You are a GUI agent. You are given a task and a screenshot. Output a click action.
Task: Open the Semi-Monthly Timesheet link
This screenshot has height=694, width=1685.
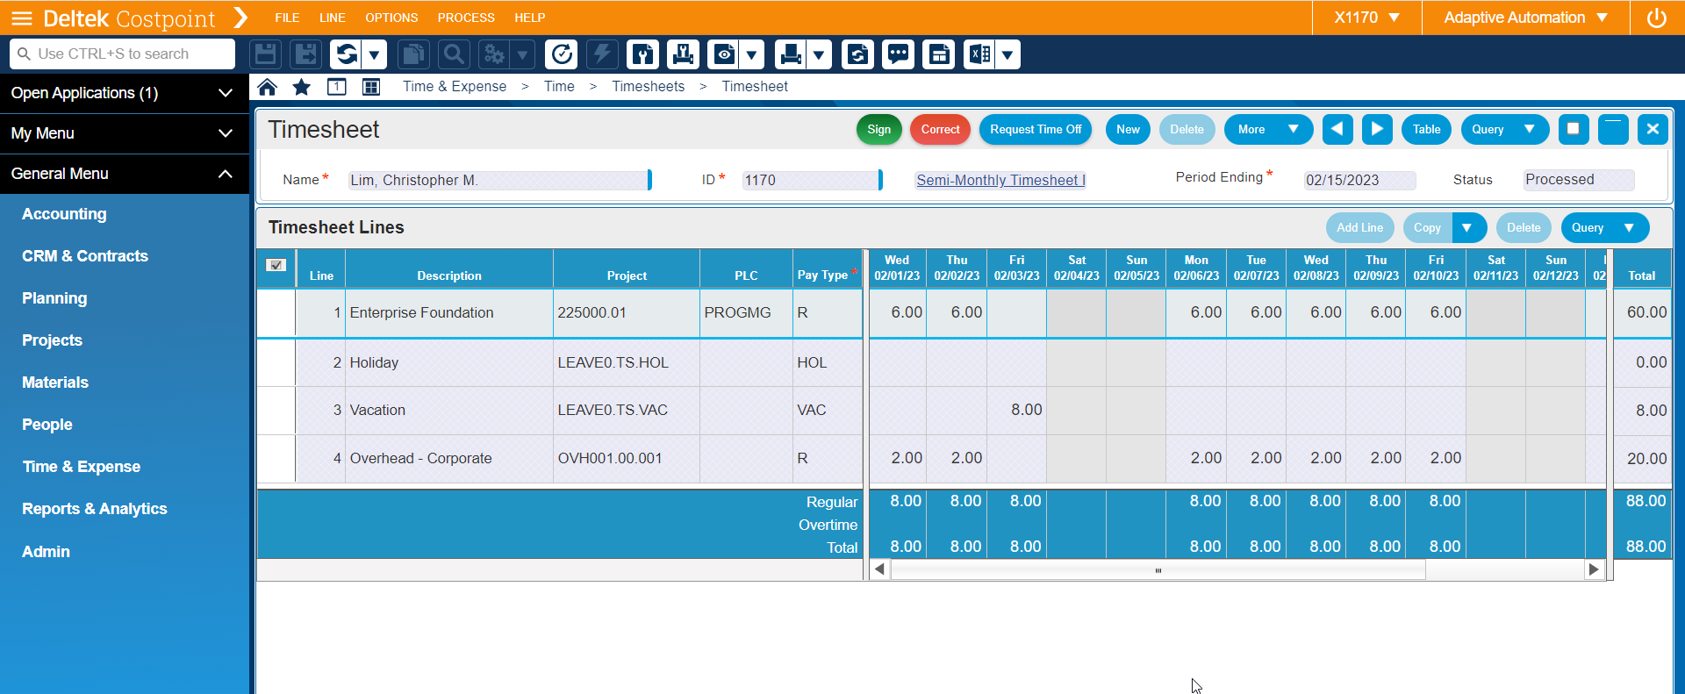1000,180
